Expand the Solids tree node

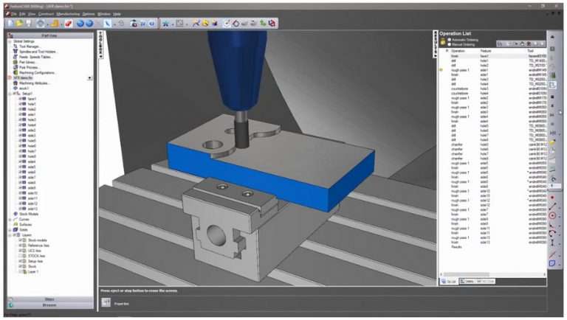tap(10, 230)
